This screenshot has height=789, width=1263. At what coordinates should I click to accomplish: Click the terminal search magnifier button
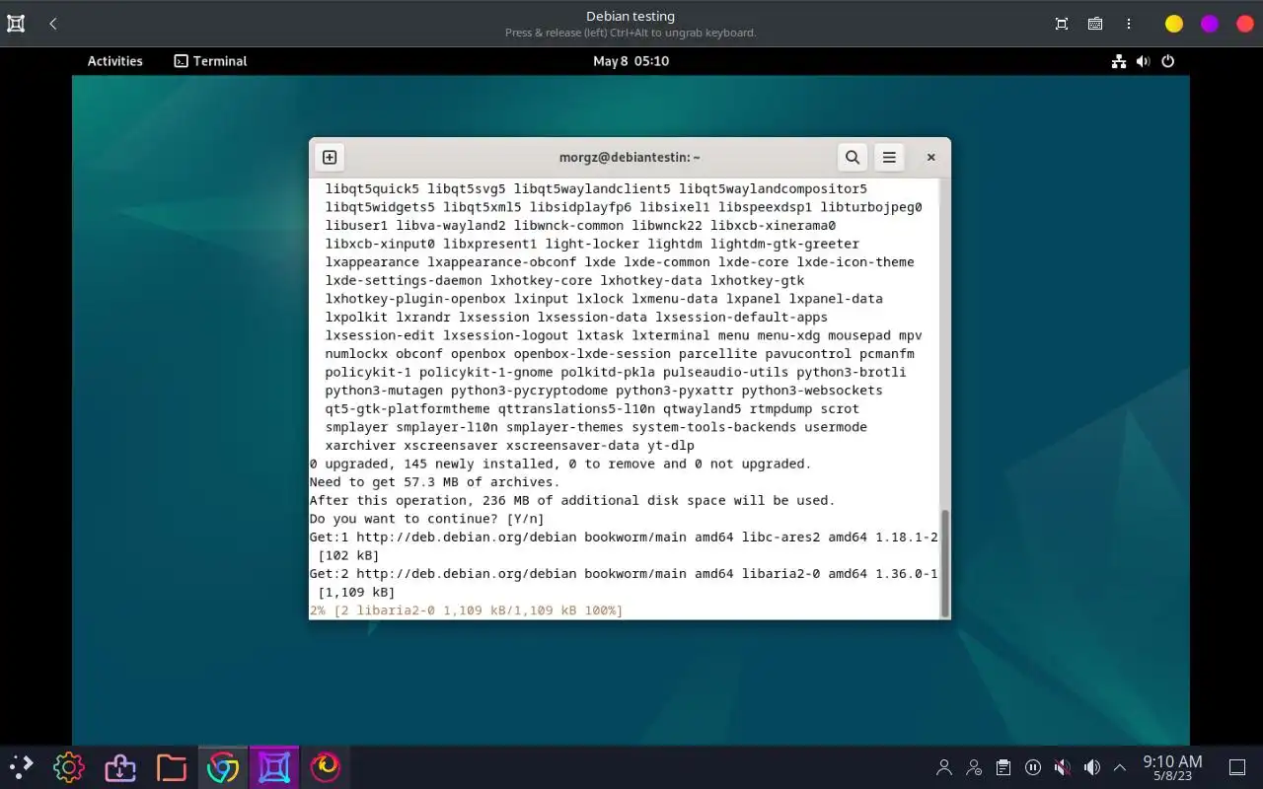click(x=853, y=157)
